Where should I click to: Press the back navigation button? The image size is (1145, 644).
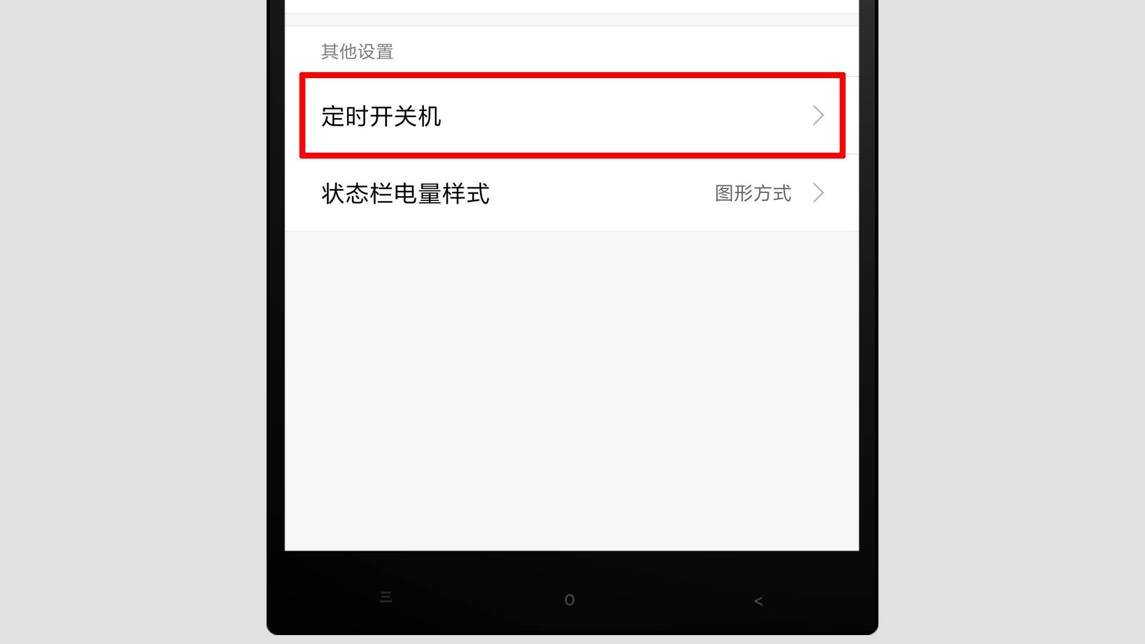click(x=757, y=599)
